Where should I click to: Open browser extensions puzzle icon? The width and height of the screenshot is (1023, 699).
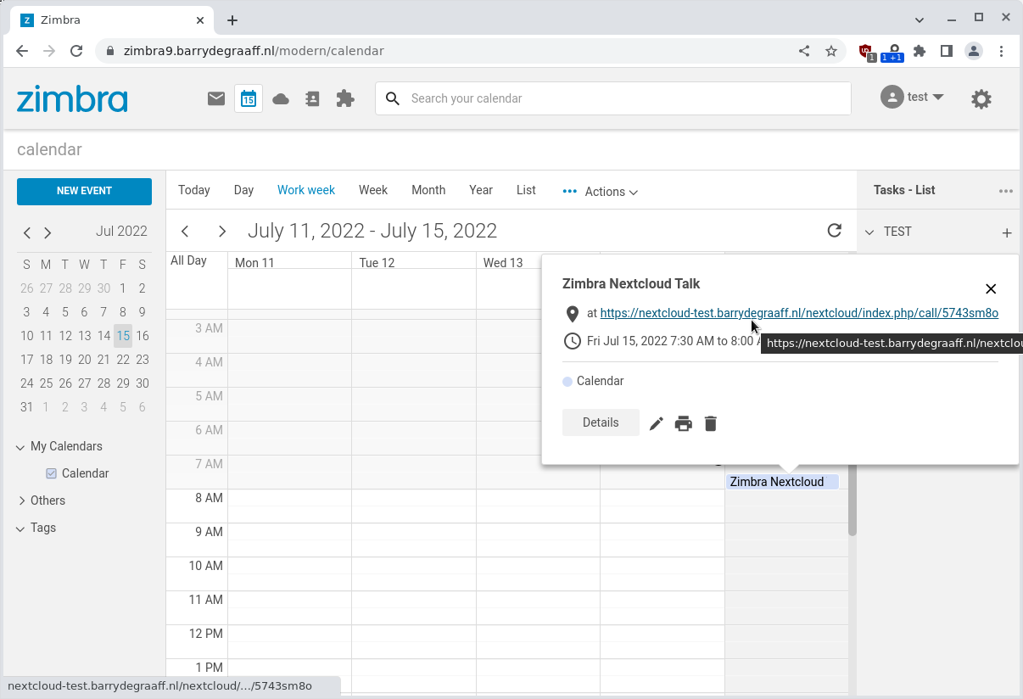click(x=920, y=51)
